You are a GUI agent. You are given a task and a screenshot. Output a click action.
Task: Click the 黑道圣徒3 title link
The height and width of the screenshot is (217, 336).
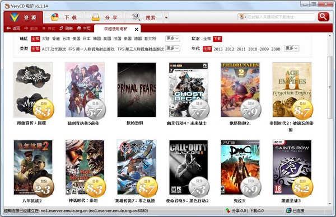point(291,201)
